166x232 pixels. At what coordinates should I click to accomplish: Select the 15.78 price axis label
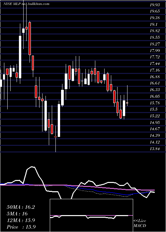pos(155,103)
